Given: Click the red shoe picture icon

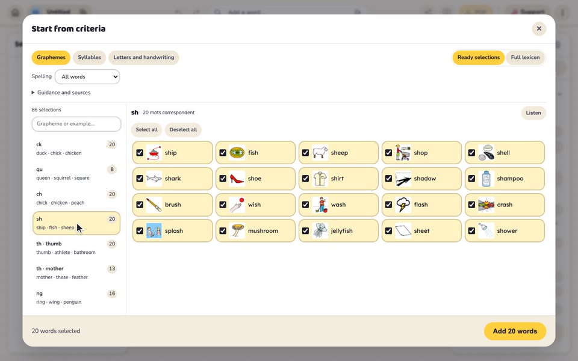Looking at the screenshot, I should [237, 179].
